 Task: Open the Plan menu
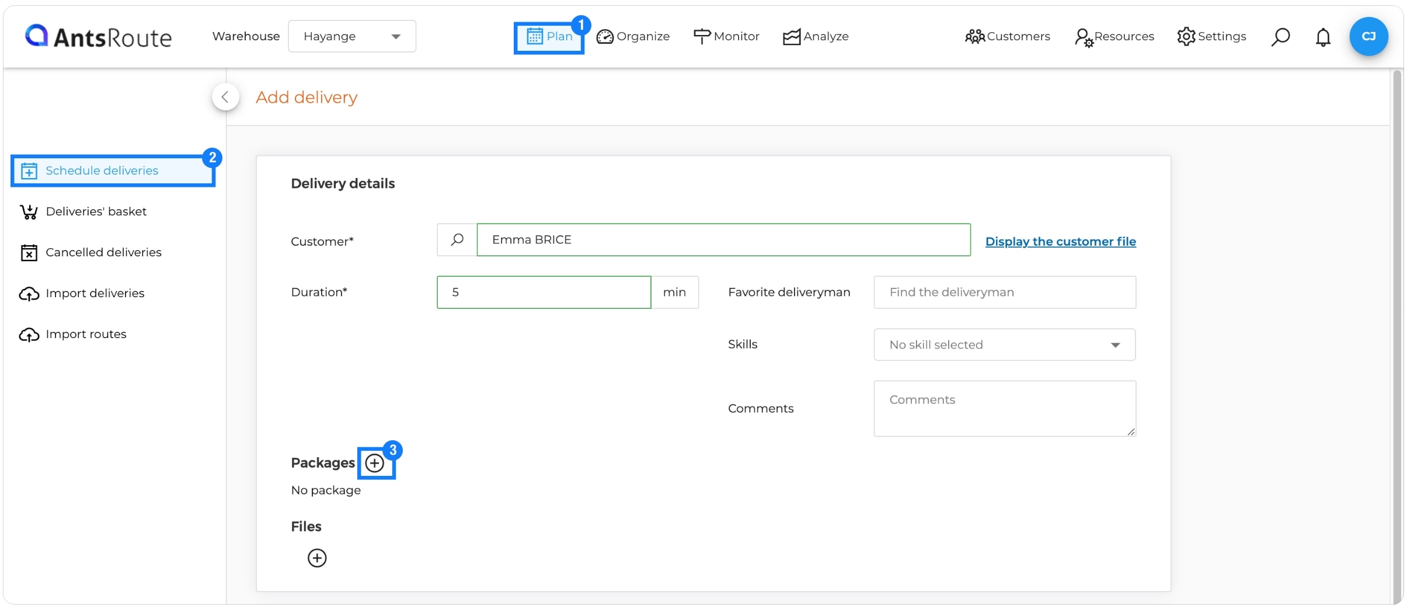pos(549,37)
